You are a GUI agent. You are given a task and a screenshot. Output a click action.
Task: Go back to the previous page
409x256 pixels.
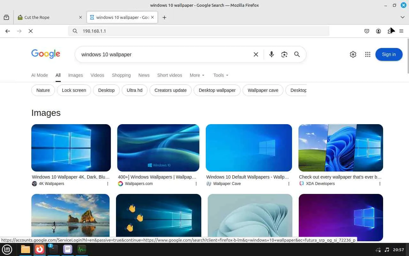click(x=8, y=31)
